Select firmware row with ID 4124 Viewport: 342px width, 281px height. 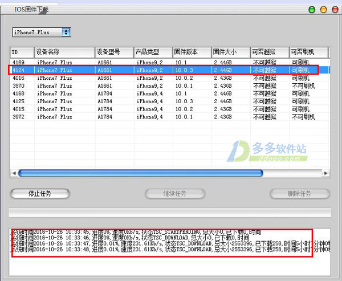tap(170, 70)
